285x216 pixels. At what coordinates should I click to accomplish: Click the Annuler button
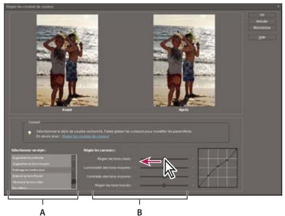(x=262, y=21)
